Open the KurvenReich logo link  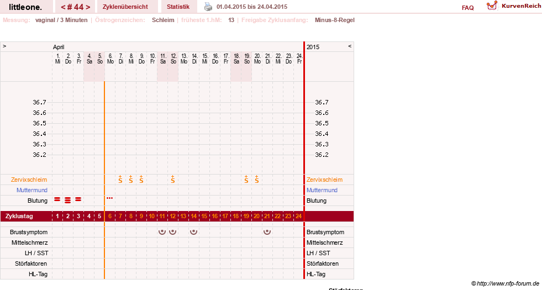click(514, 6)
